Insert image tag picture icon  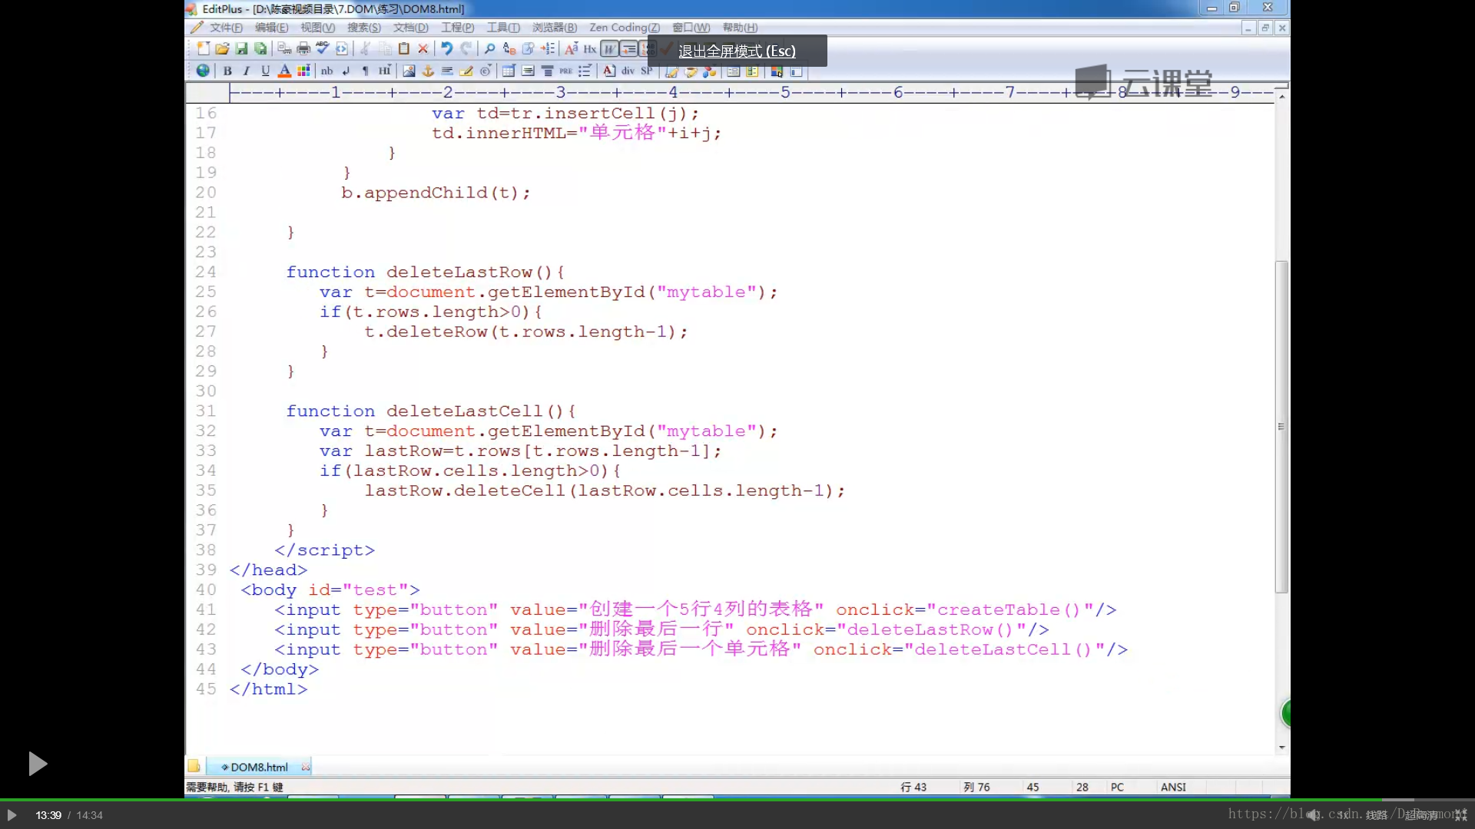(x=409, y=71)
